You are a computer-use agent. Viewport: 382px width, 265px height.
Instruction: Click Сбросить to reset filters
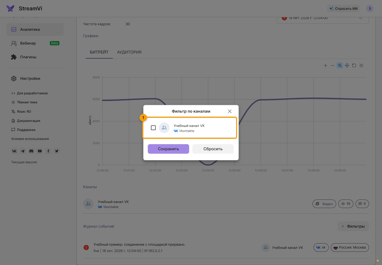pyautogui.click(x=213, y=149)
